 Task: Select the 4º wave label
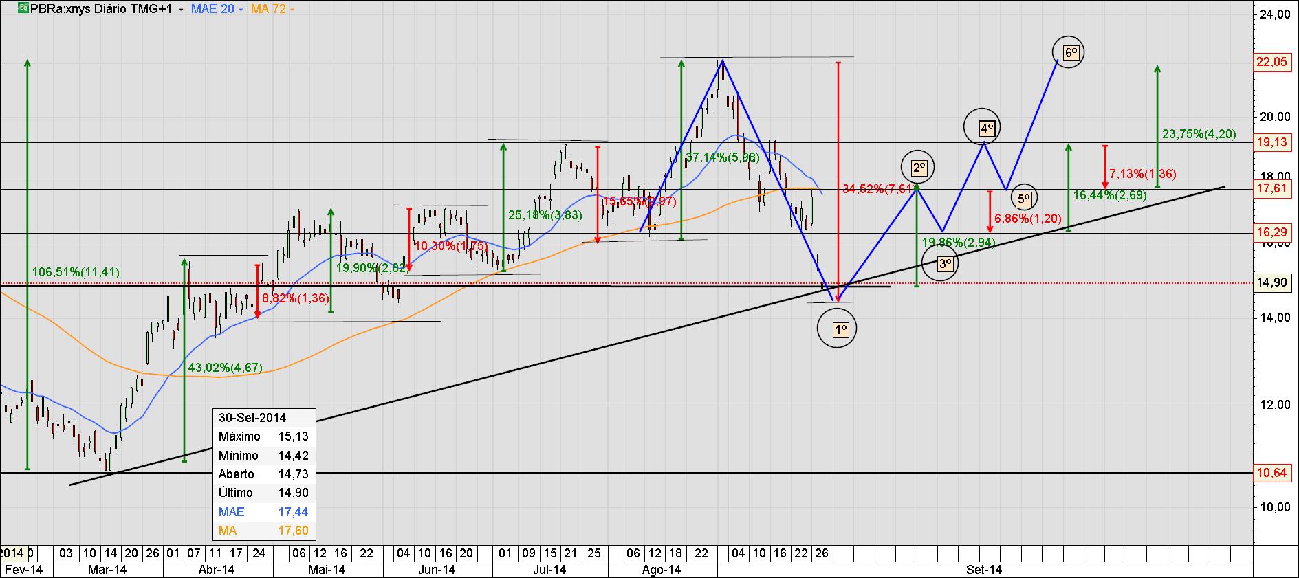click(x=986, y=129)
